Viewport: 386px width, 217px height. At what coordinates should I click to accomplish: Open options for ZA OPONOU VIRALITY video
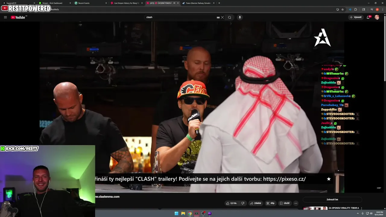pos(362,208)
